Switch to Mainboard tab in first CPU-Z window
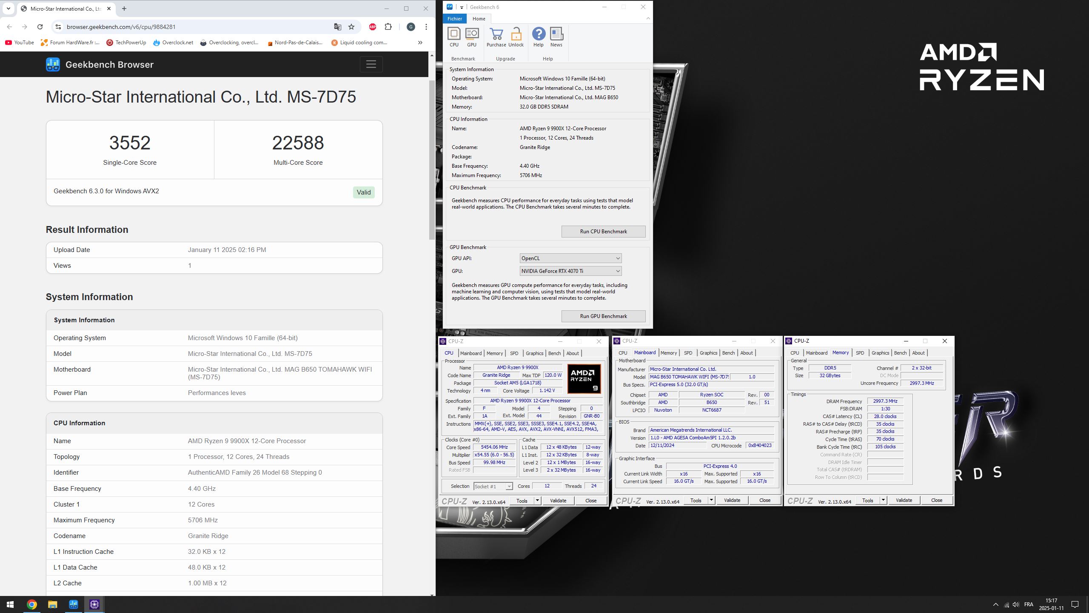1089x613 pixels. 470,353
